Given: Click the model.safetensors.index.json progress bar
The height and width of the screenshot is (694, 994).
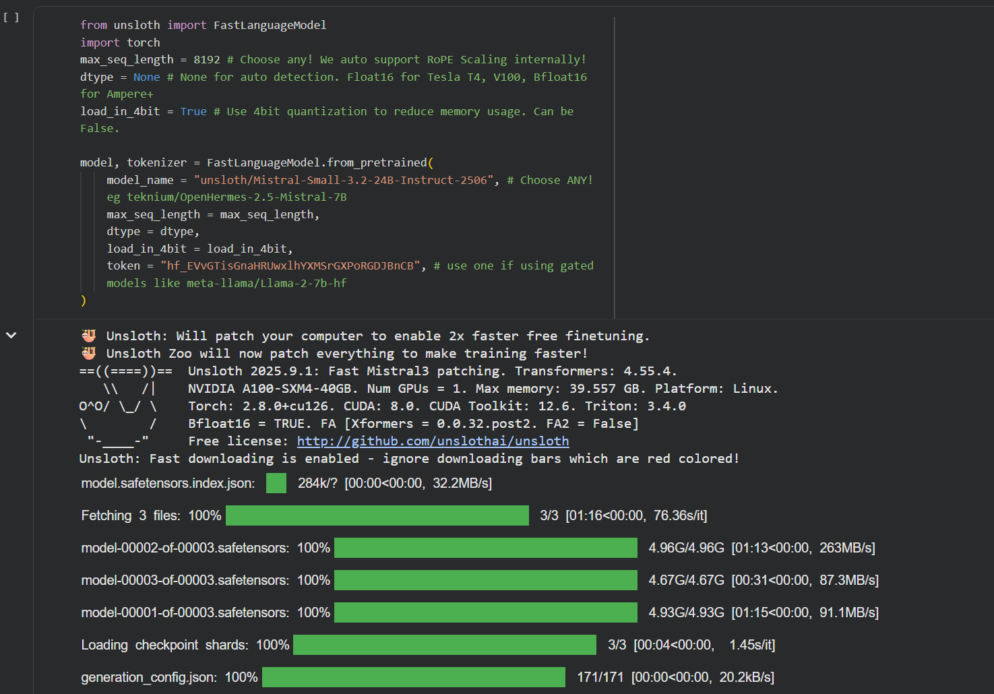Looking at the screenshot, I should tap(276, 483).
